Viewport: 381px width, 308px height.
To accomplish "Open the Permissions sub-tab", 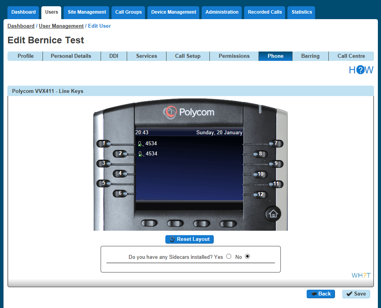I will click(234, 56).
